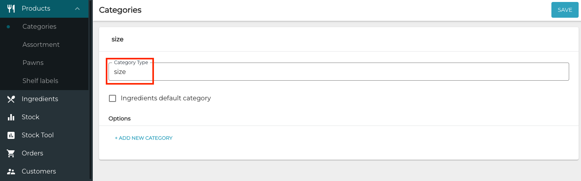
Task: Select Categories in the sidebar
Action: (x=39, y=27)
